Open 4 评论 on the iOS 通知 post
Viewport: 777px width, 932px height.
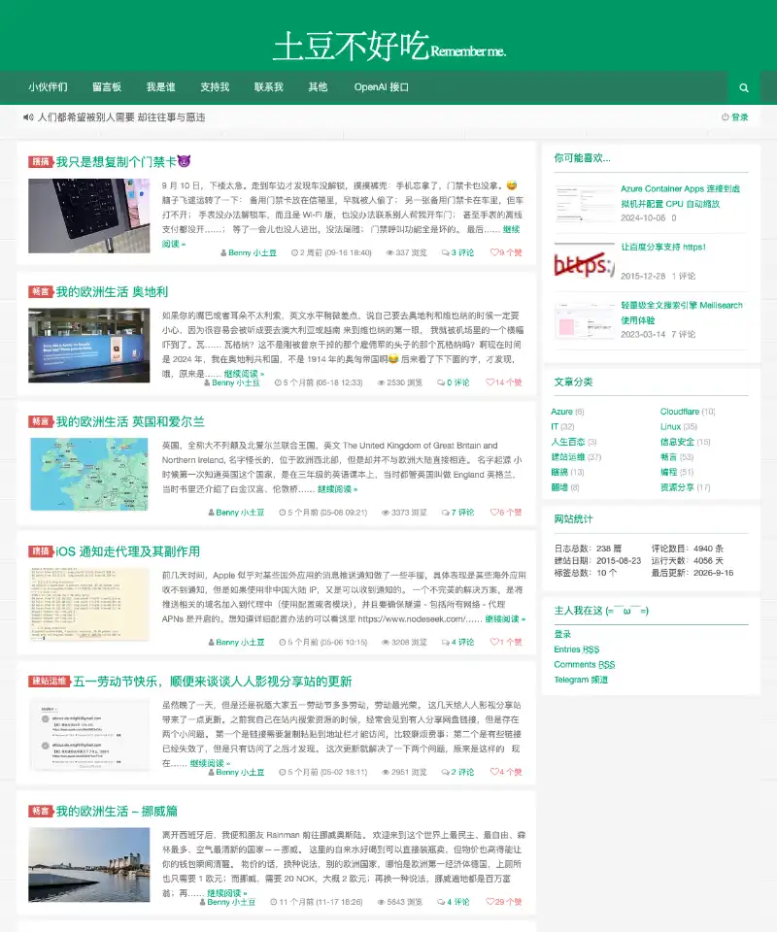pyautogui.click(x=457, y=642)
